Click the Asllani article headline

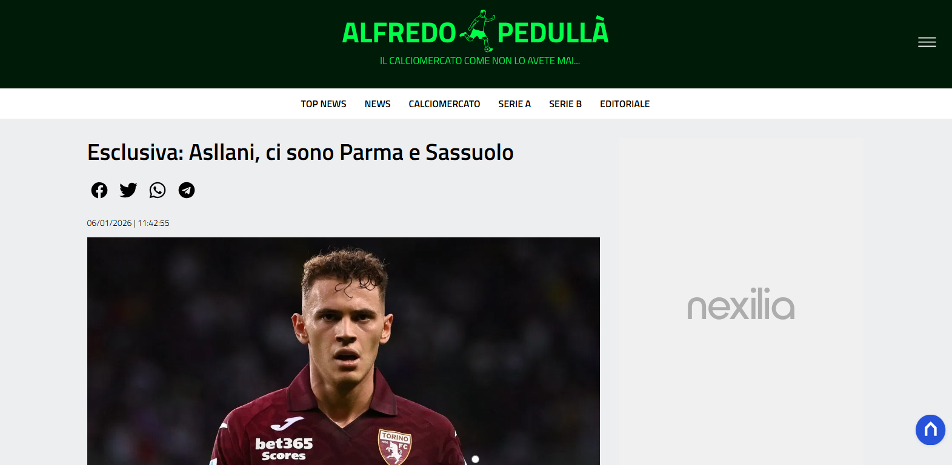tap(301, 153)
